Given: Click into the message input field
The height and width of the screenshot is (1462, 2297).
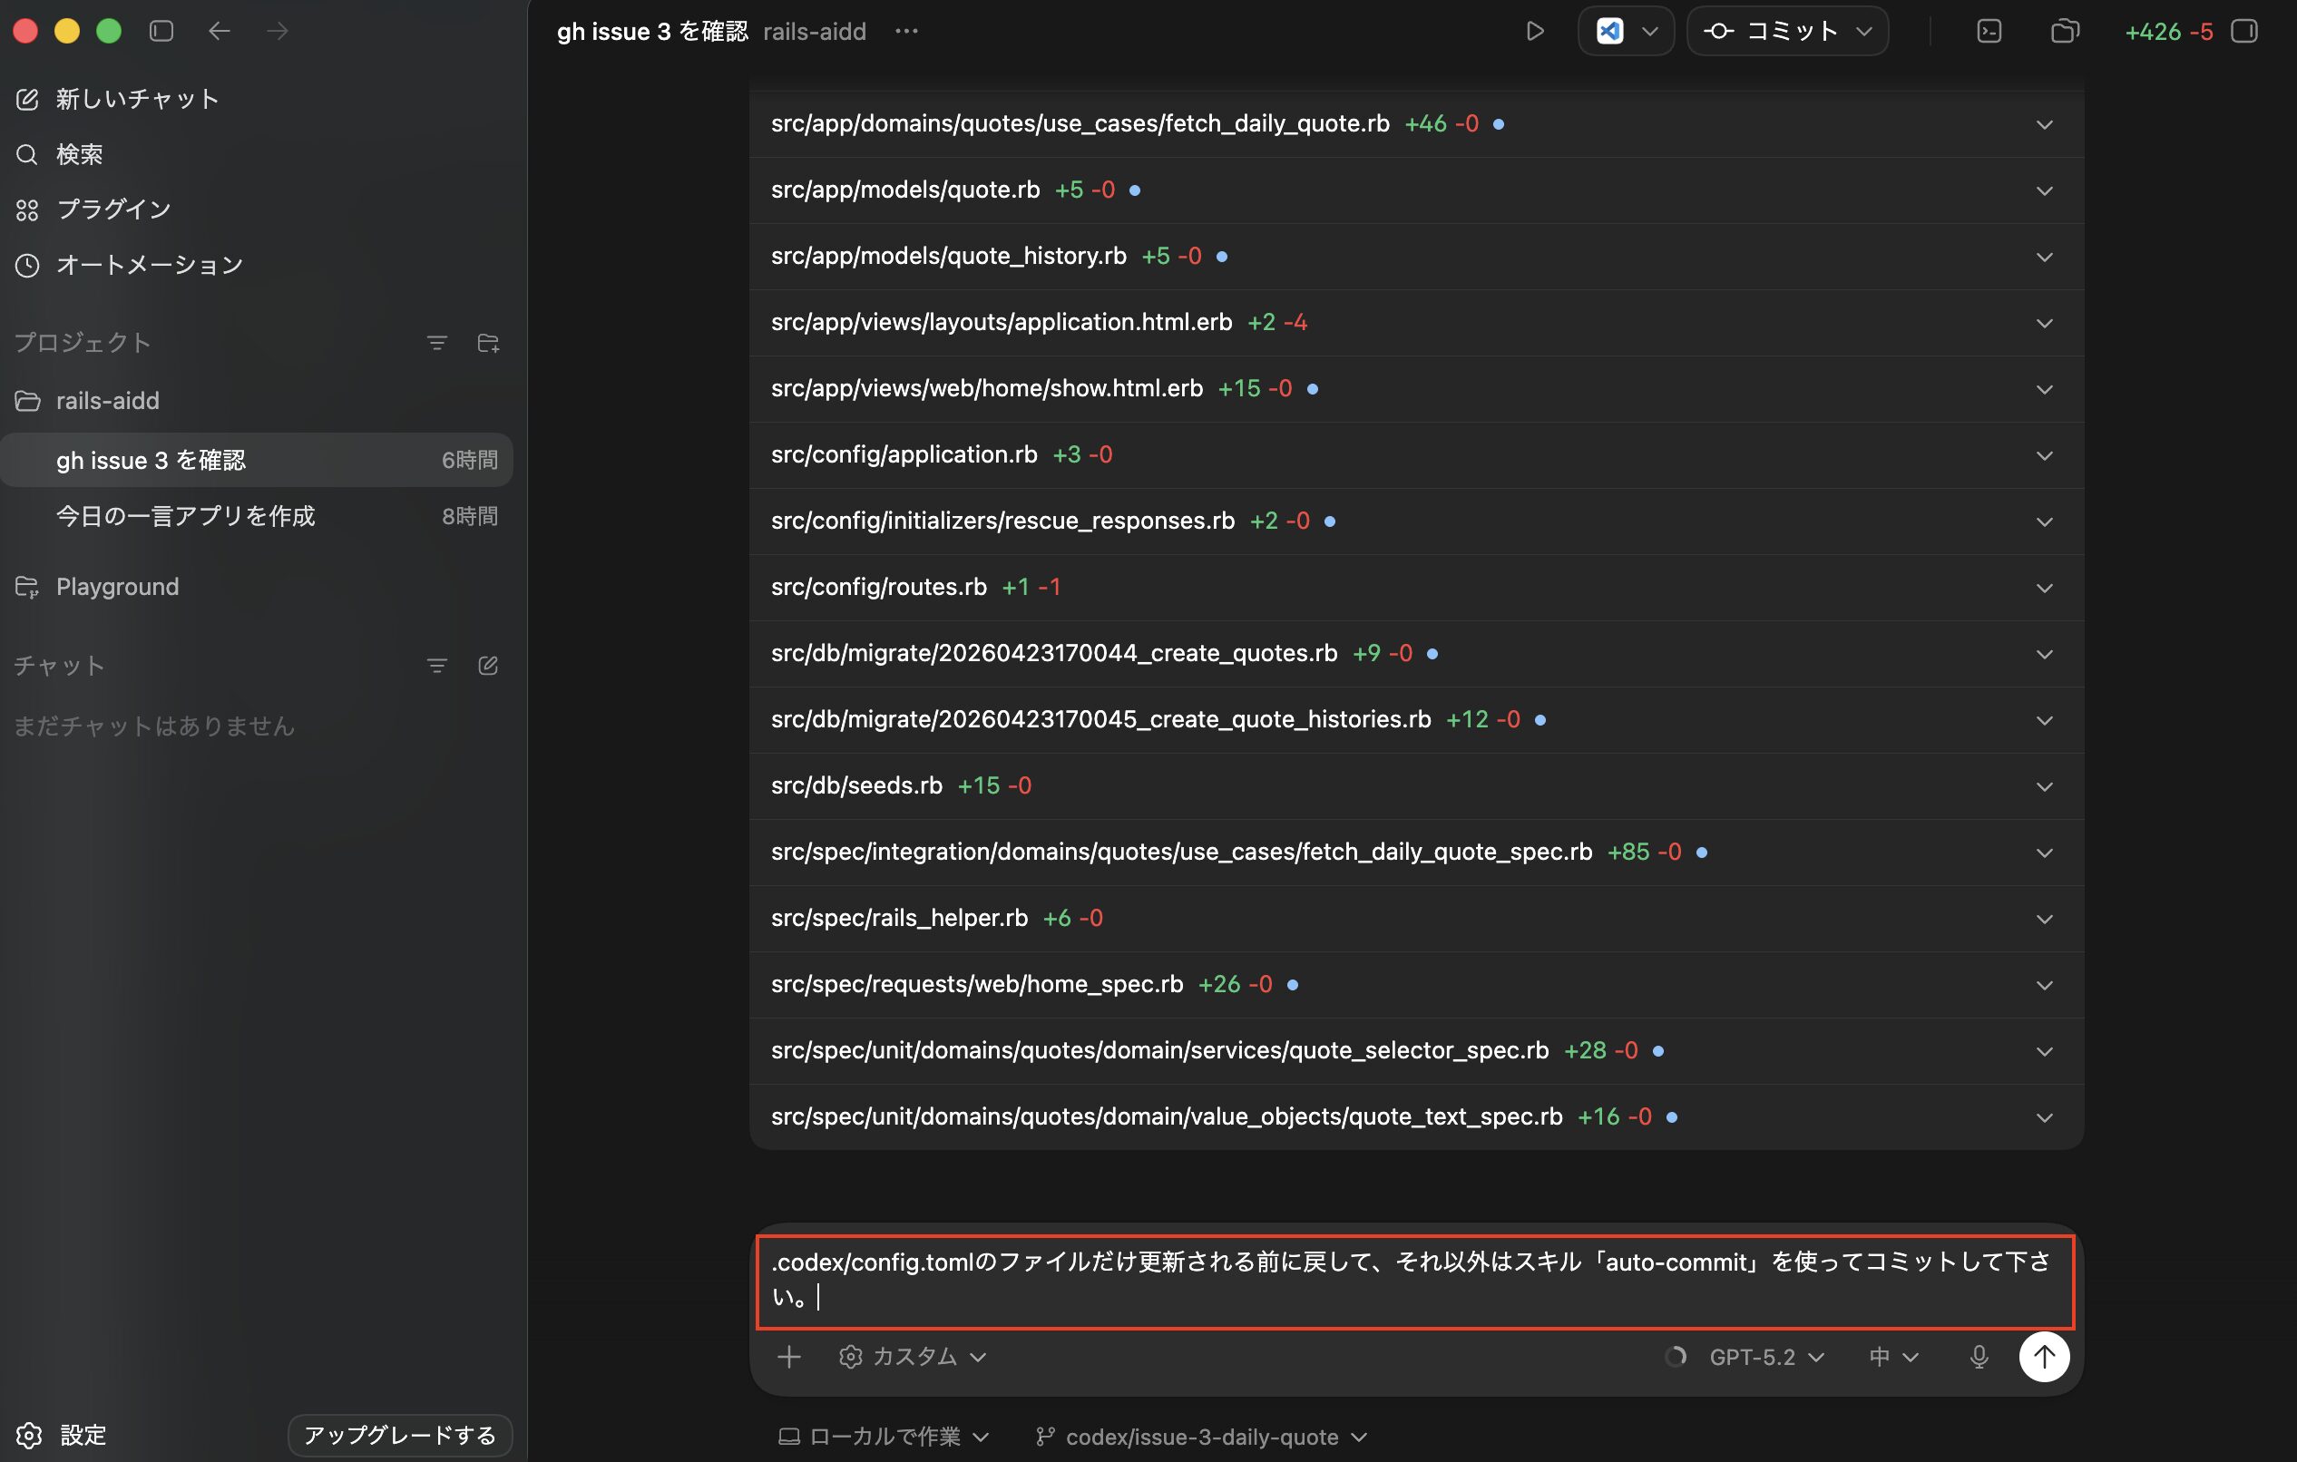Looking at the screenshot, I should (x=1412, y=1280).
